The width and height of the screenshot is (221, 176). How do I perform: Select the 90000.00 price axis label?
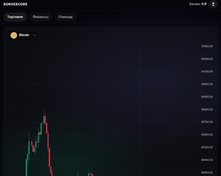(x=207, y=84)
